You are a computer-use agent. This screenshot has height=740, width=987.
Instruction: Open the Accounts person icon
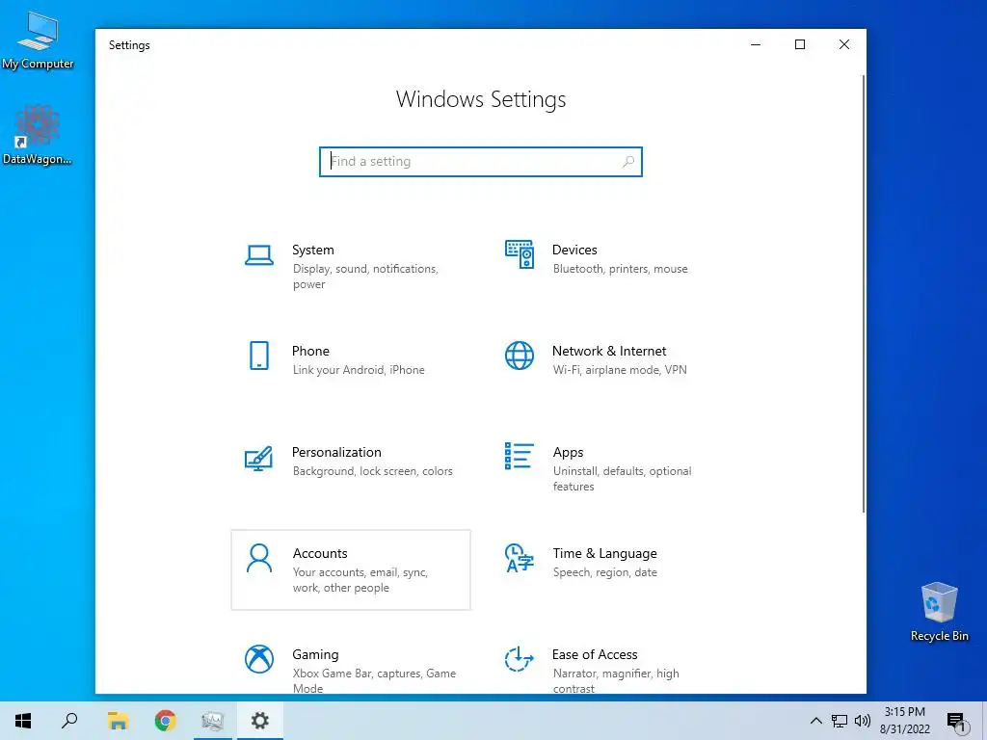pos(258,558)
